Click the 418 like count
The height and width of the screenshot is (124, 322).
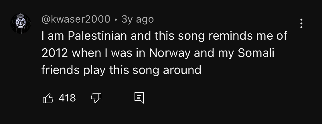click(67, 98)
